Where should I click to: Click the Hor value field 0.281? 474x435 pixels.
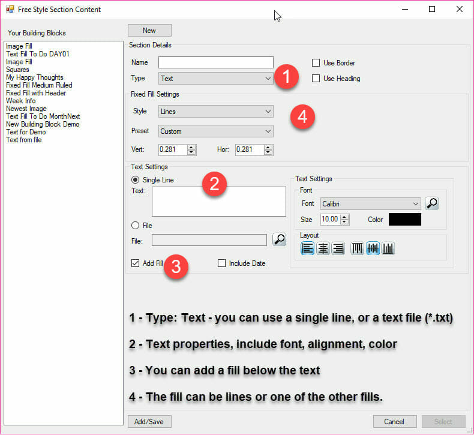(x=250, y=149)
